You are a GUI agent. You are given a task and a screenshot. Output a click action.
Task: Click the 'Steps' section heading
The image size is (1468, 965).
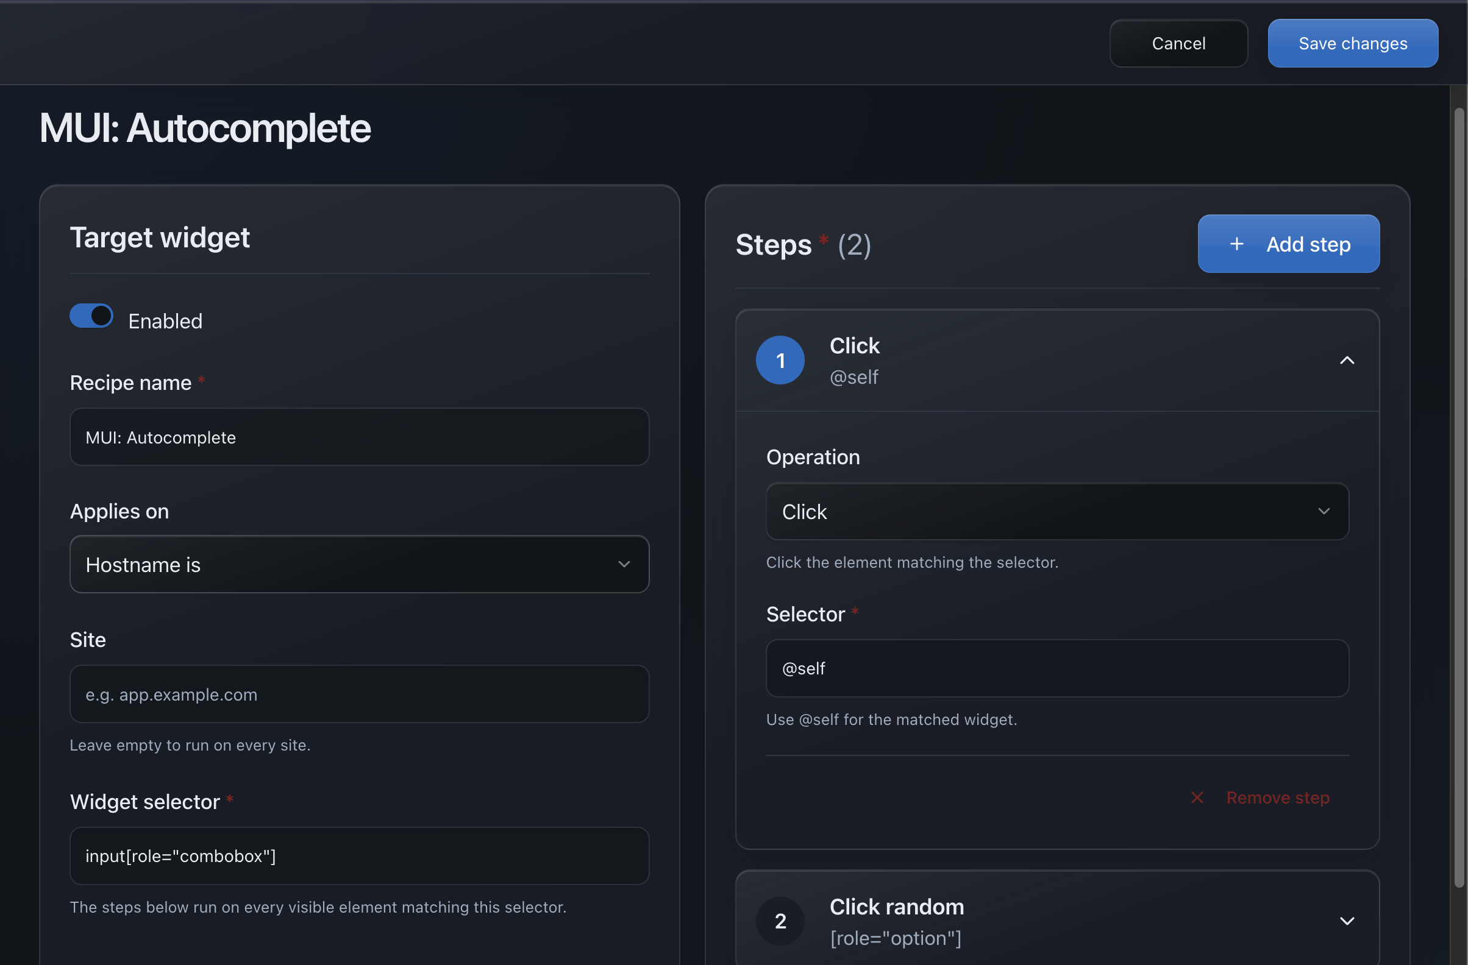[x=774, y=245]
